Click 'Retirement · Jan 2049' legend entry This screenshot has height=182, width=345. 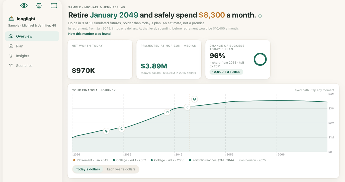pyautogui.click(x=91, y=160)
